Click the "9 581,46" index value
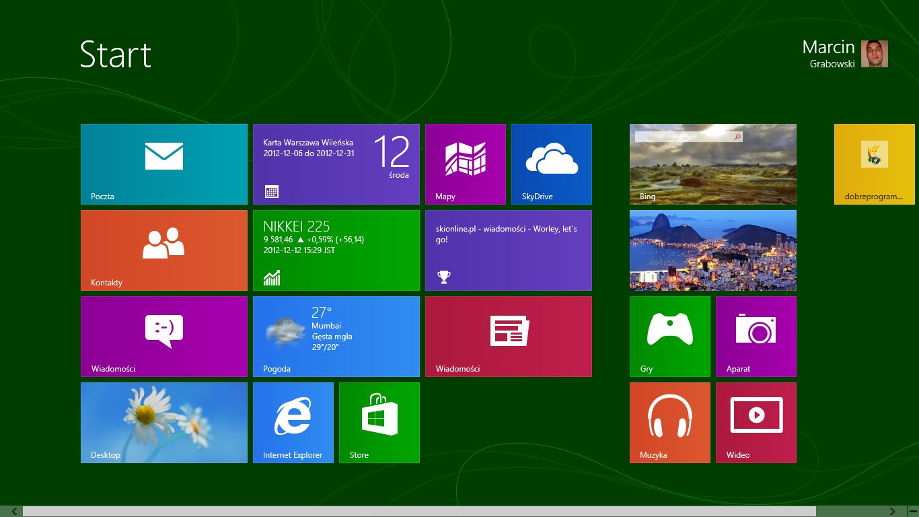This screenshot has height=517, width=919. [x=278, y=240]
